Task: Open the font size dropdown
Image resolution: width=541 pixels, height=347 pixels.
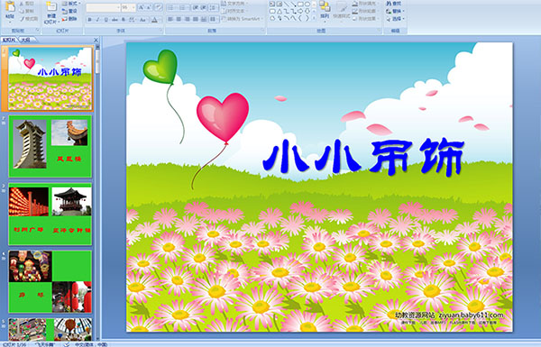Action: coord(133,7)
